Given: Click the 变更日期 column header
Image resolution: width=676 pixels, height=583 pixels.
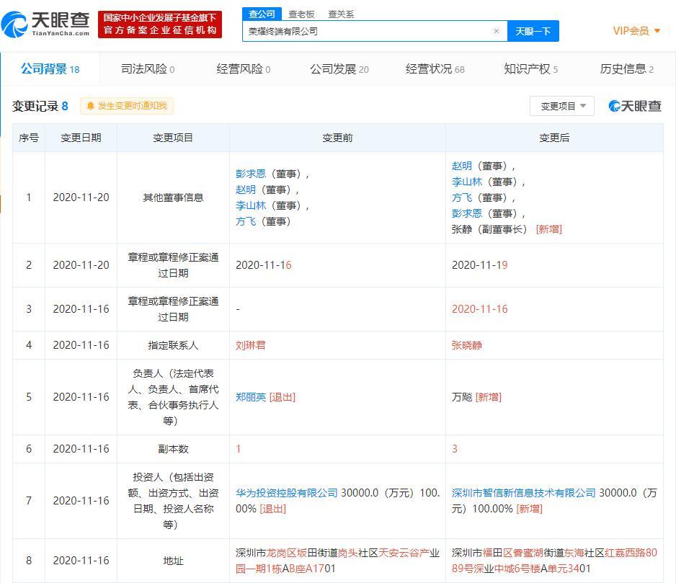Looking at the screenshot, I should pyautogui.click(x=81, y=138).
